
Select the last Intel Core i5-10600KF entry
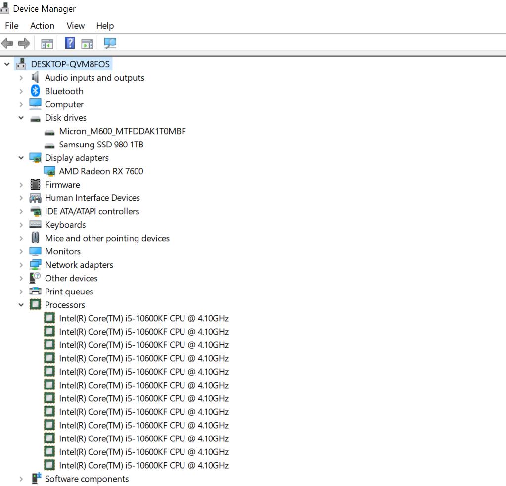tap(143, 465)
